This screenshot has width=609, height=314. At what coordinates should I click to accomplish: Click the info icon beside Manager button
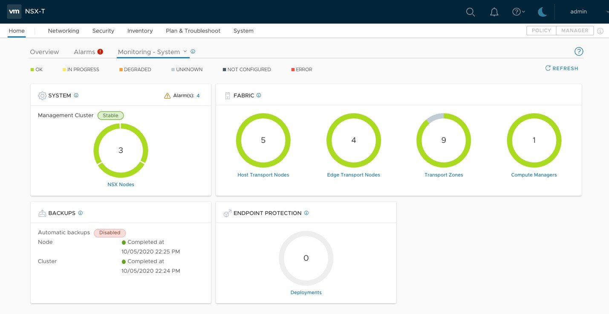[600, 31]
